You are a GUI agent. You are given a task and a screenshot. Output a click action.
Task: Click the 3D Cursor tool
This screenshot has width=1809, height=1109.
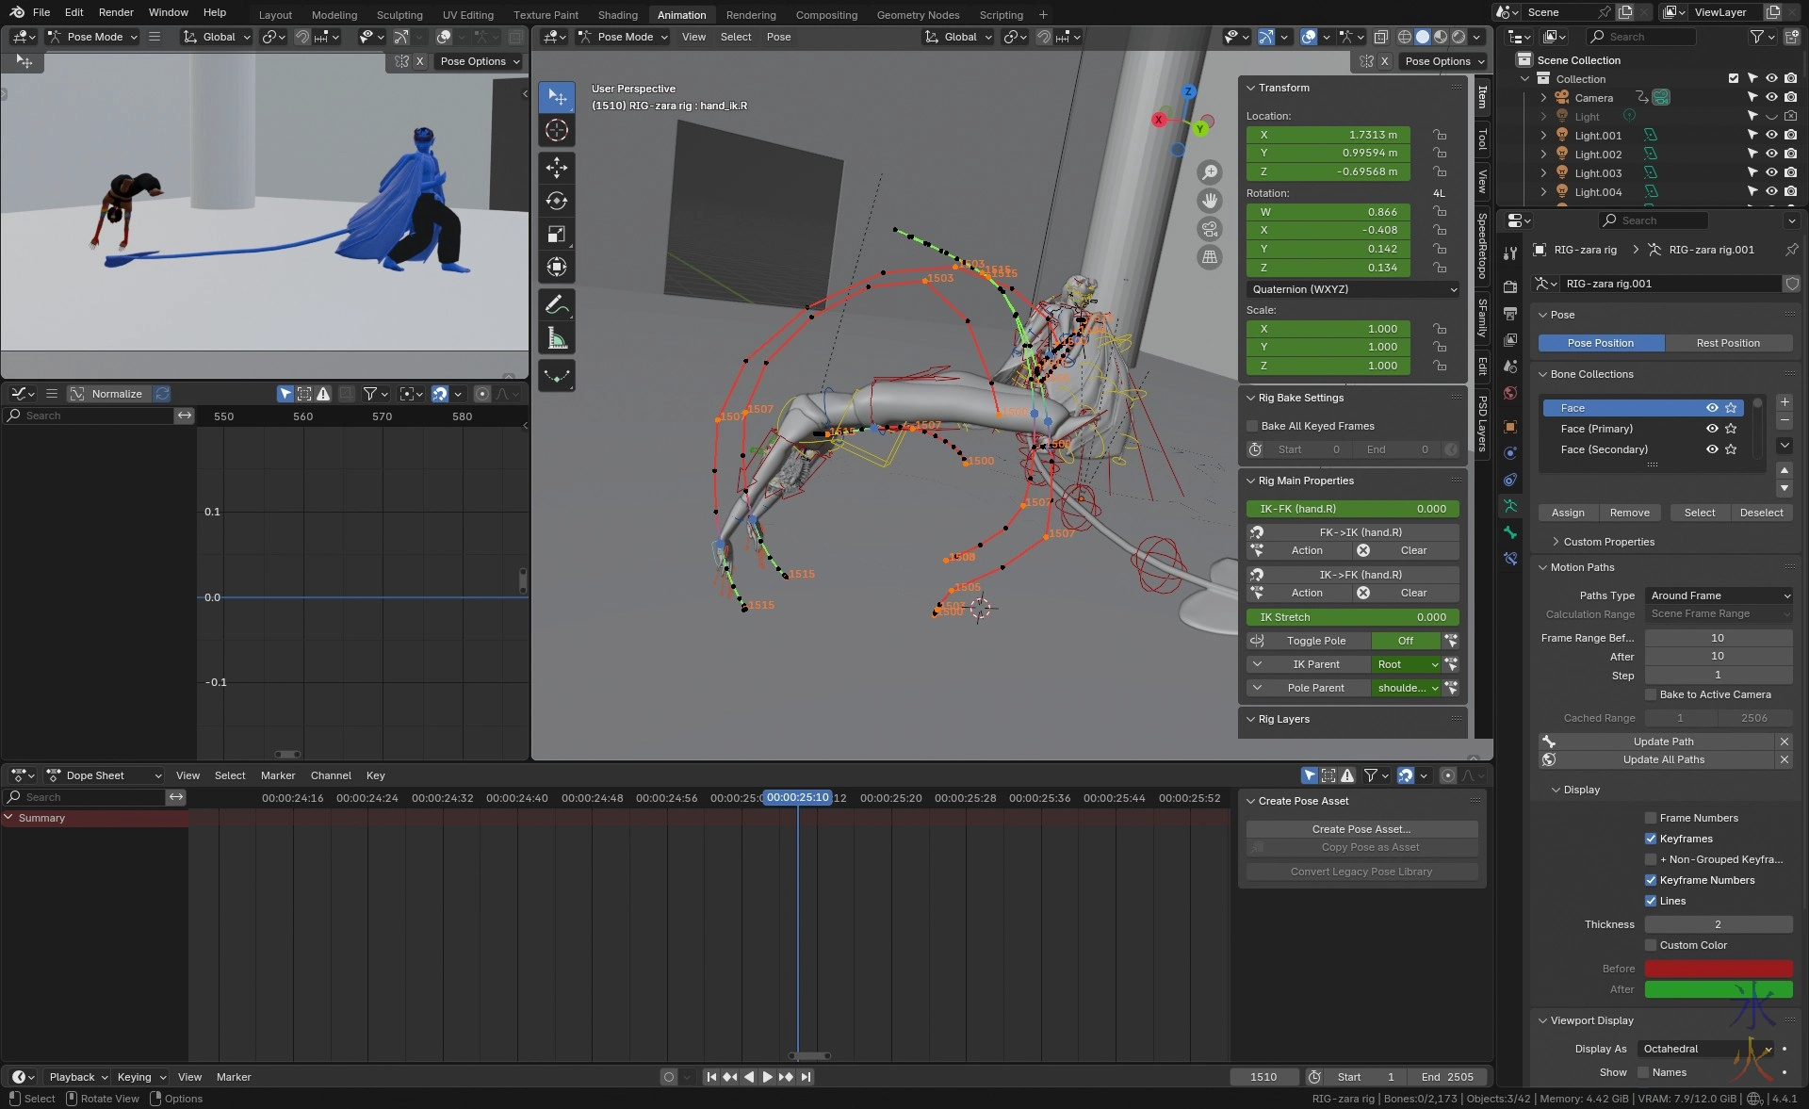point(557,130)
